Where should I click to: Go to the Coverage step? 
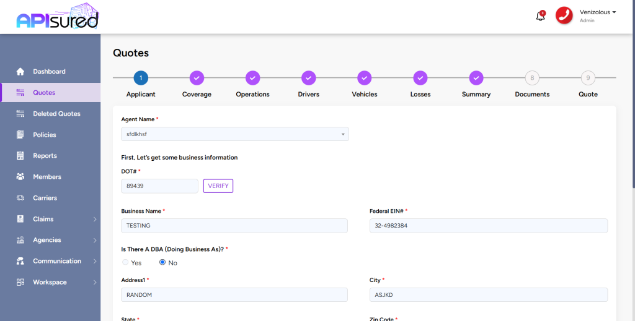pos(197,77)
